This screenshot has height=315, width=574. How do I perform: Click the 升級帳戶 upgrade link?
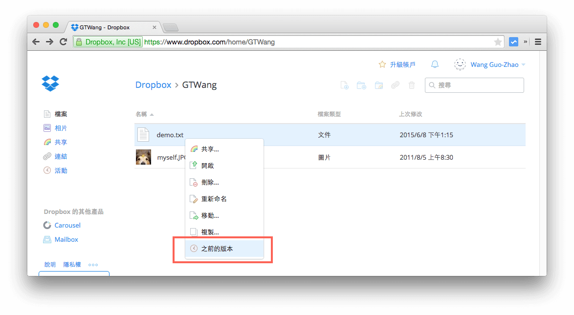click(402, 64)
